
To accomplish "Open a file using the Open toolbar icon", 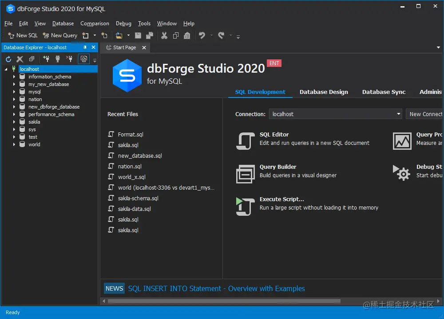I will point(119,35).
